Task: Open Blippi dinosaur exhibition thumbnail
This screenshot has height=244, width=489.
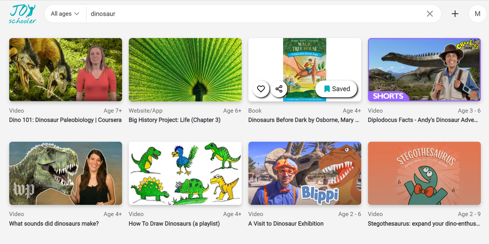Action: point(305,173)
